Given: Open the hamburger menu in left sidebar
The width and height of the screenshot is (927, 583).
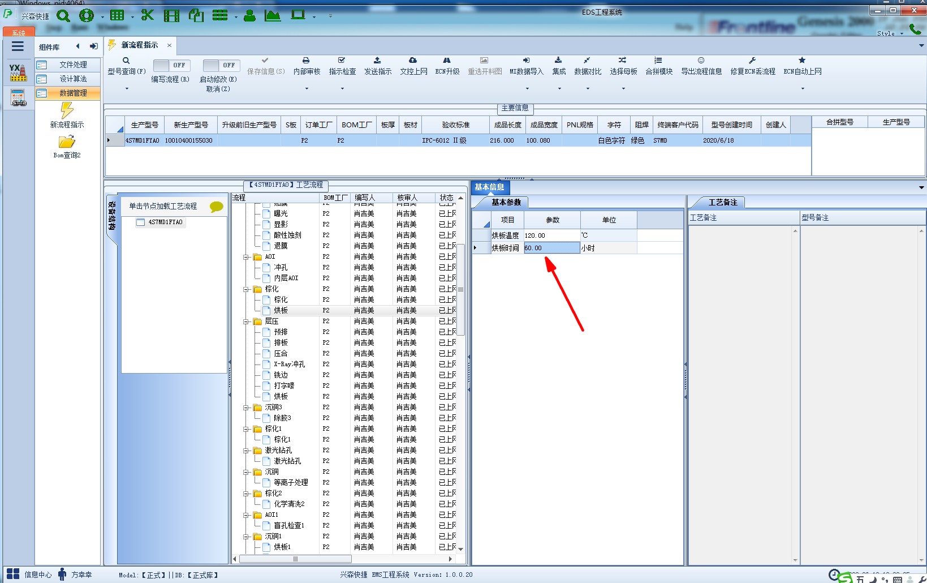Looking at the screenshot, I should [x=18, y=46].
